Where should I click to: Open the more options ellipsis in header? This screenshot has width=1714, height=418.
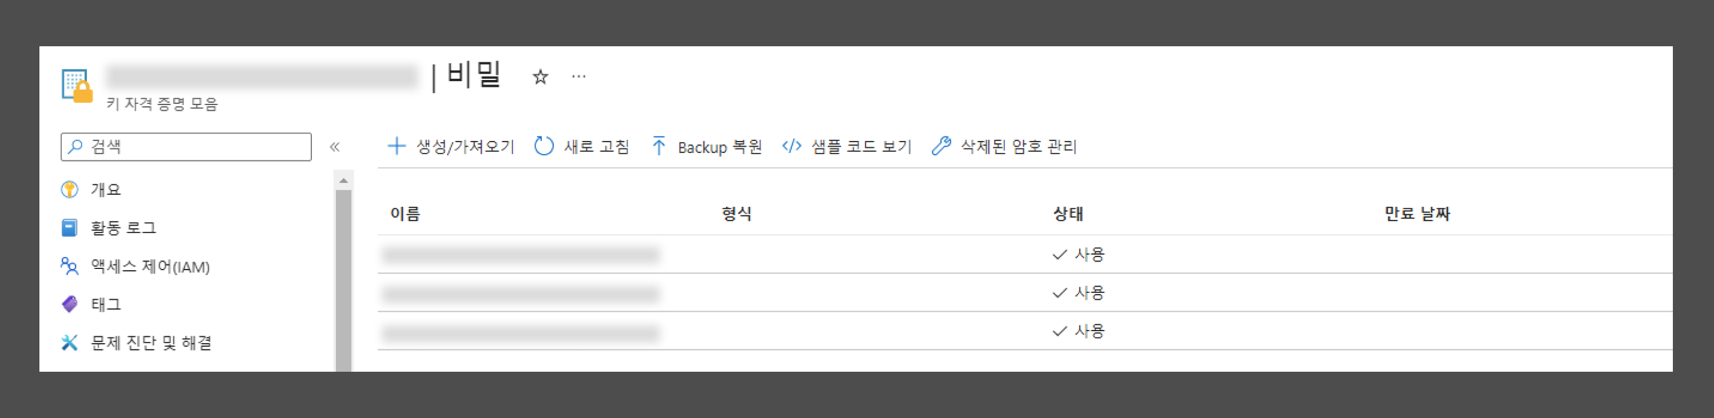point(579,77)
